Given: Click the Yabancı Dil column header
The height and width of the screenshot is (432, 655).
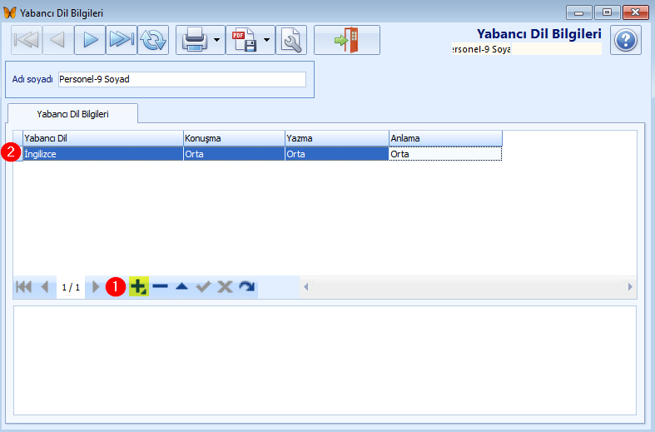Looking at the screenshot, I should (x=102, y=138).
